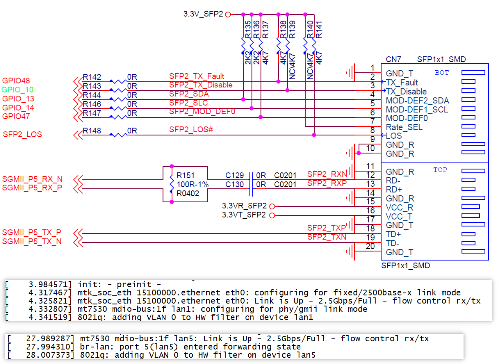Click the GPIO_13 port label
Viewport: 499px width, 364px height.
tap(18, 99)
